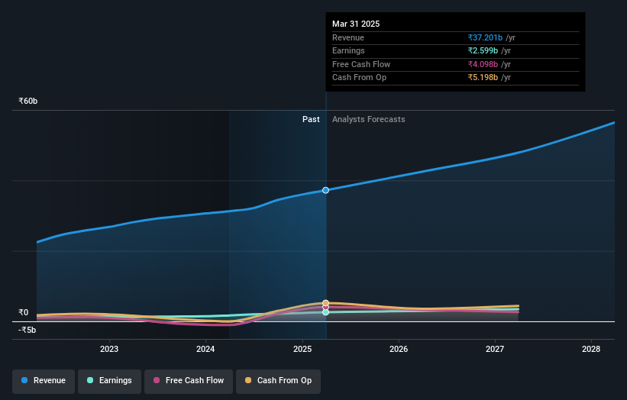Click the Cash From Op label in tooltip

tap(359, 78)
